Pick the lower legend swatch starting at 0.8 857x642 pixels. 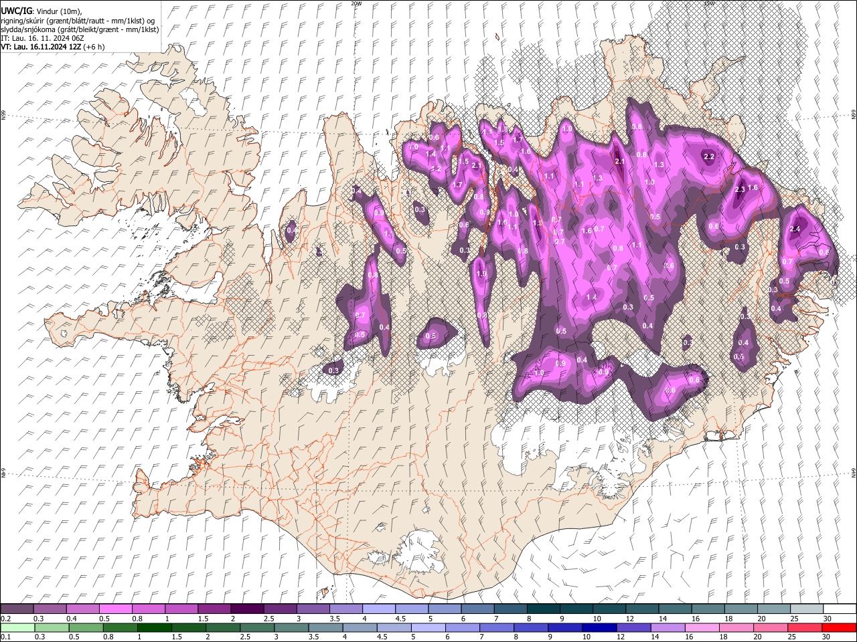[120, 627]
